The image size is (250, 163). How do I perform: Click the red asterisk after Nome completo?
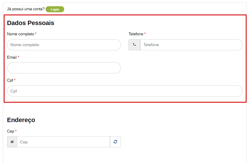point(36,34)
